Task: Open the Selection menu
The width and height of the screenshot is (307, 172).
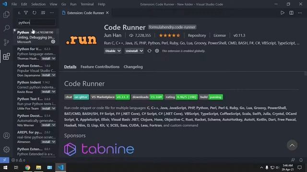Action: tap(38, 4)
